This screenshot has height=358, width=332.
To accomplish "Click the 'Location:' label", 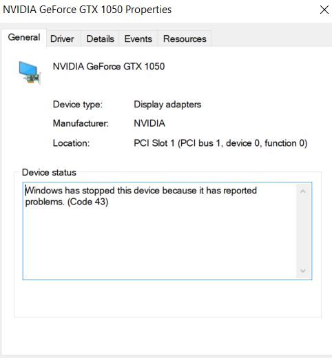I will tap(71, 143).
